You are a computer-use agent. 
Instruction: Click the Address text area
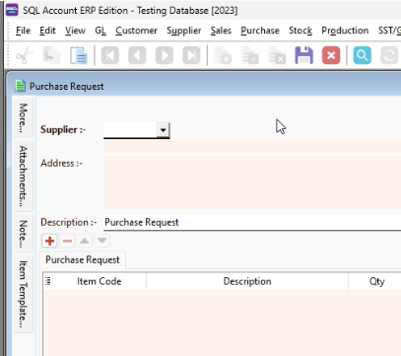pyautogui.click(x=252, y=182)
